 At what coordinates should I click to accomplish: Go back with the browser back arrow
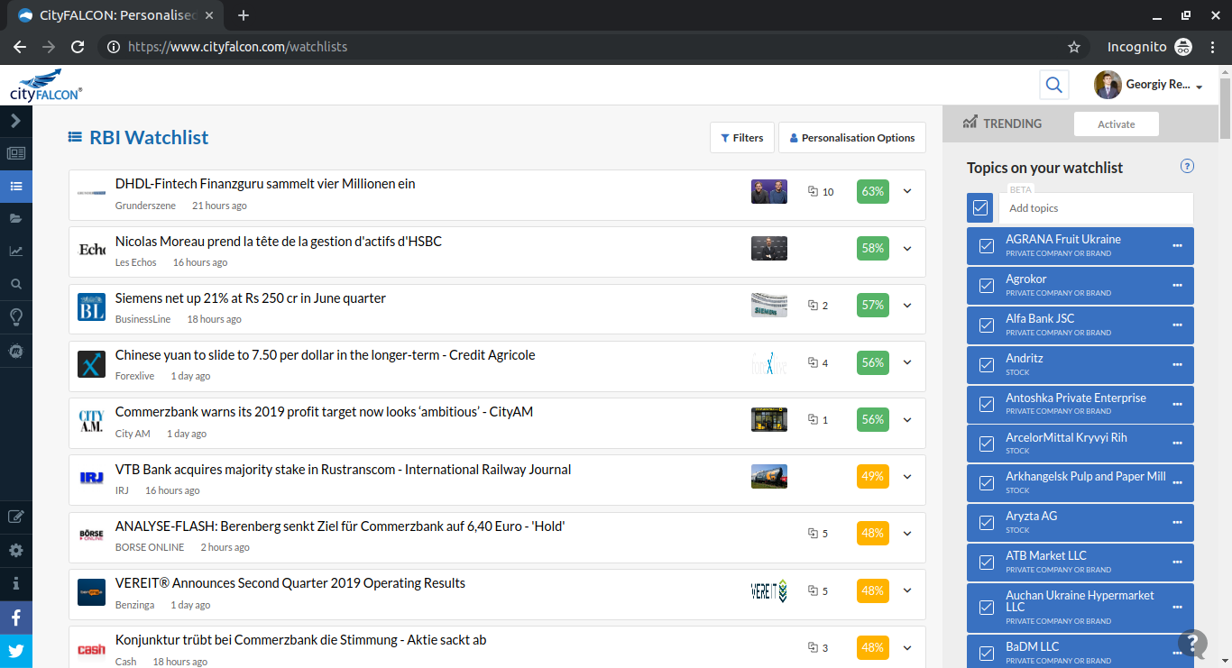[20, 47]
